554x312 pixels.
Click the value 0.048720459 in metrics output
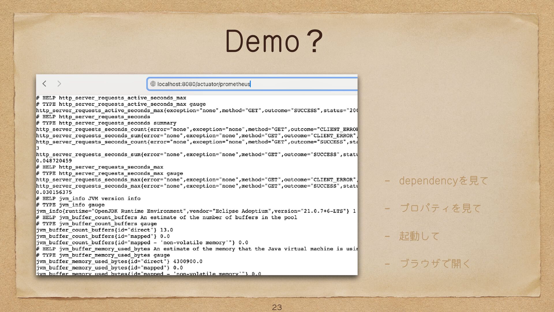pos(54,161)
